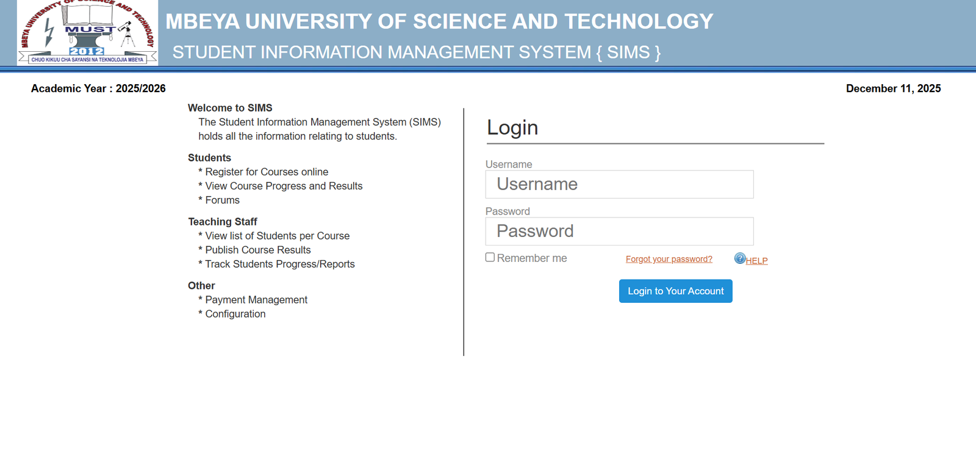Click the Remember me label text
Screen dimensions: 976x474
pyautogui.click(x=532, y=258)
